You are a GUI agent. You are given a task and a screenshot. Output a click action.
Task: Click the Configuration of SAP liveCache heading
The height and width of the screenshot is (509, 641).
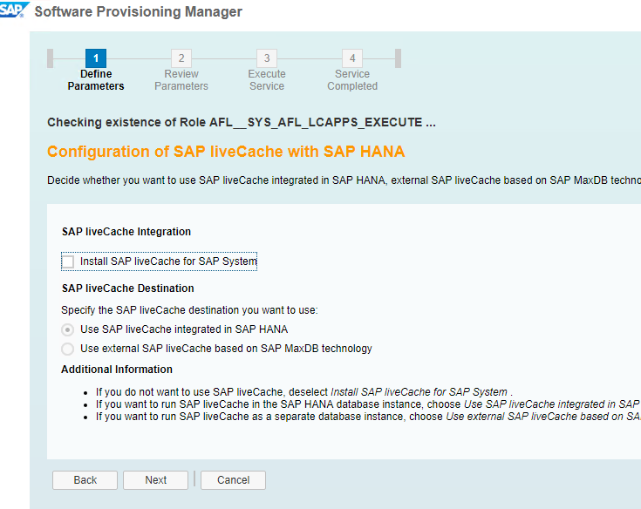point(226,152)
